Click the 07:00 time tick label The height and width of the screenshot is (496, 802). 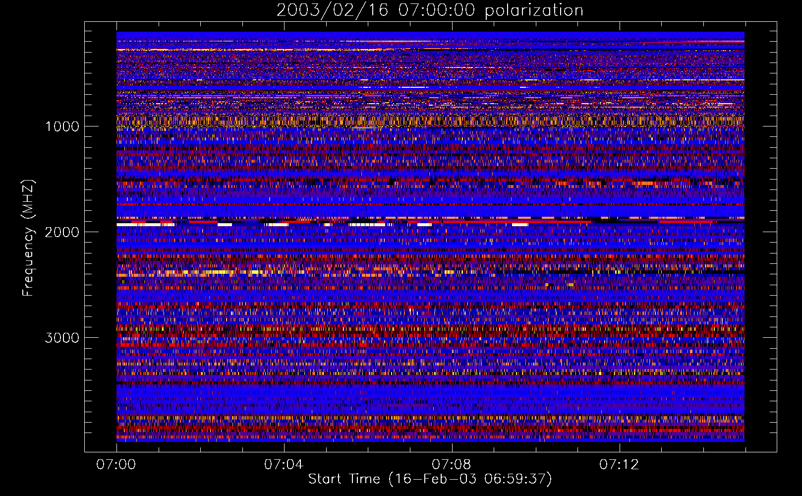point(116,465)
